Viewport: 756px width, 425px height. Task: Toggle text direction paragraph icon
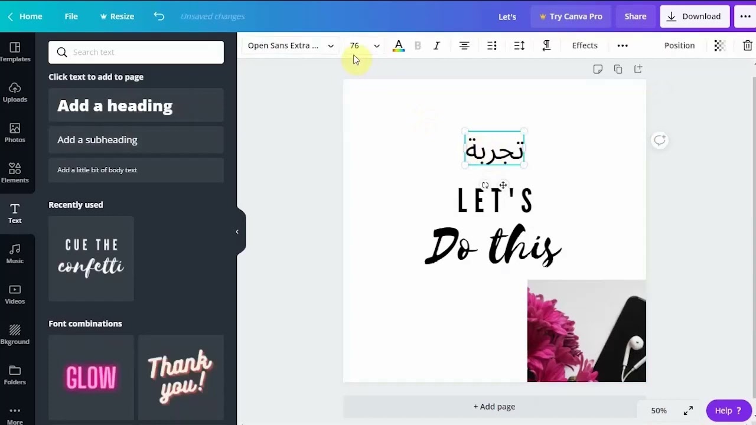(x=546, y=45)
